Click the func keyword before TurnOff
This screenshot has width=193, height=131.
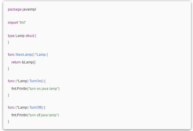[11, 108]
